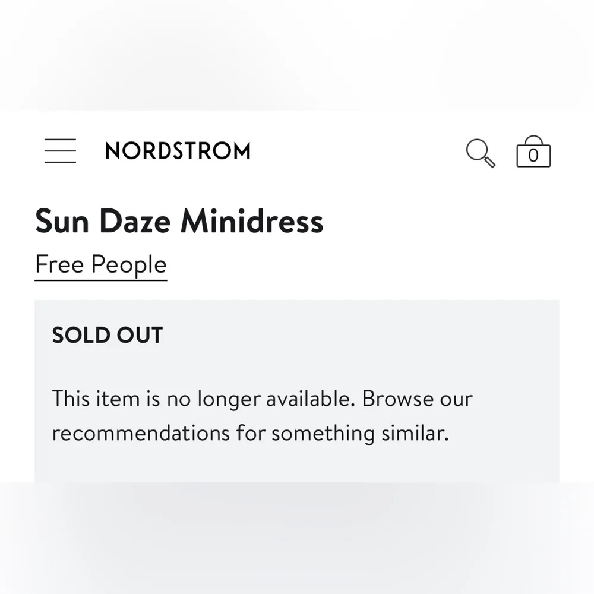Navigate home using the Nordstrom wordmark

[x=178, y=150]
